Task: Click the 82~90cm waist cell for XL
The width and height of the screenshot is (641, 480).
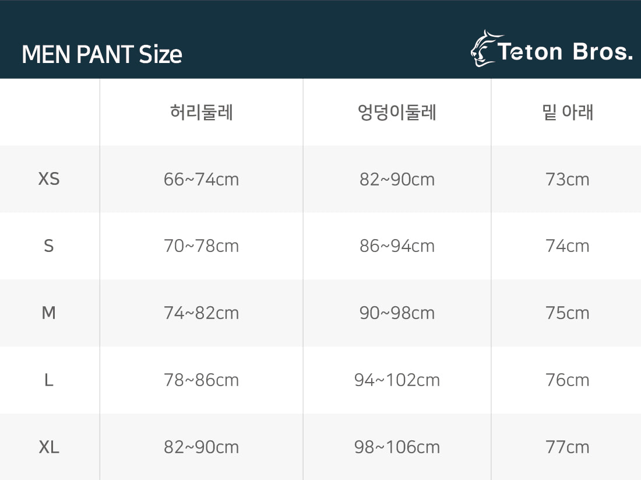Action: tap(202, 447)
